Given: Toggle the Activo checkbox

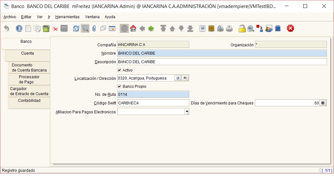Looking at the screenshot, I should [119, 70].
